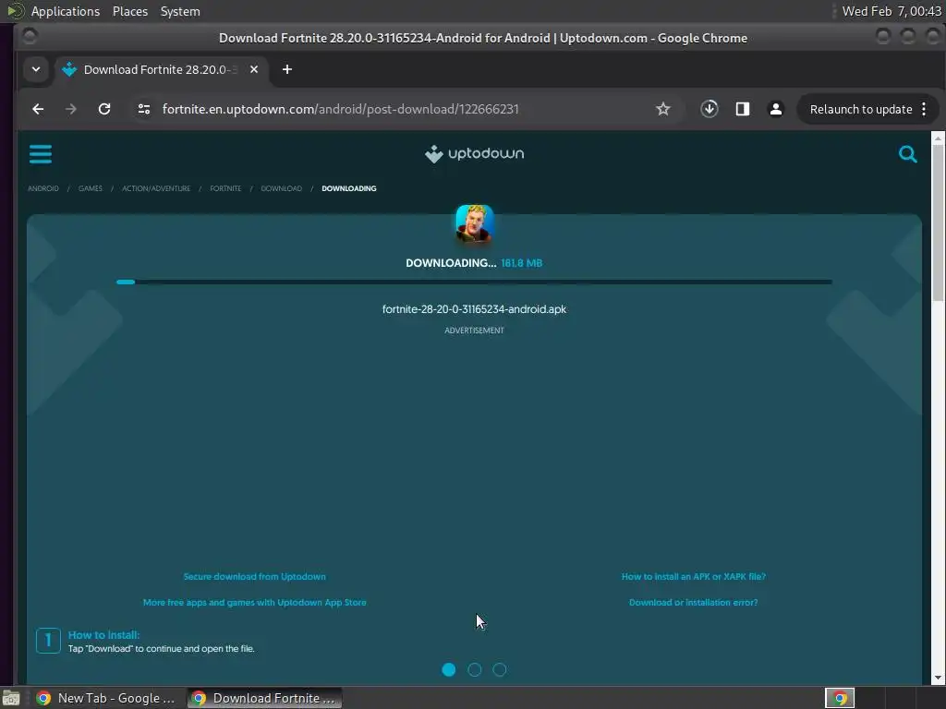This screenshot has height=709, width=946.
Task: Open How to install an APK or XAPK file
Action: pyautogui.click(x=694, y=576)
